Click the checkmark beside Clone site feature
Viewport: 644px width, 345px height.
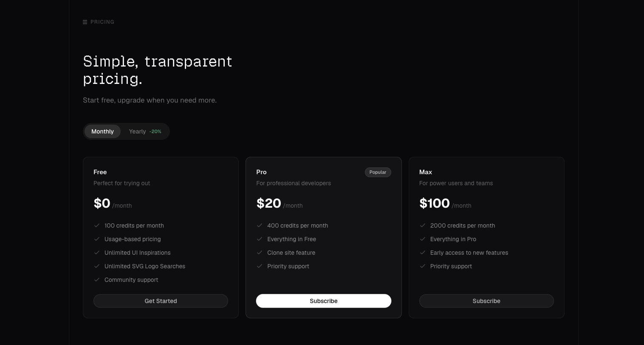click(x=260, y=253)
